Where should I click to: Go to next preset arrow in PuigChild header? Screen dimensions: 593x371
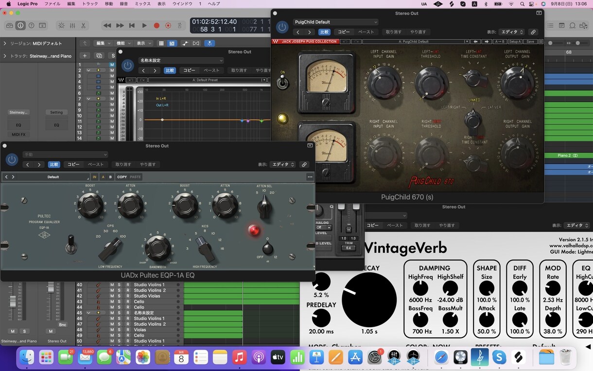(x=310, y=32)
